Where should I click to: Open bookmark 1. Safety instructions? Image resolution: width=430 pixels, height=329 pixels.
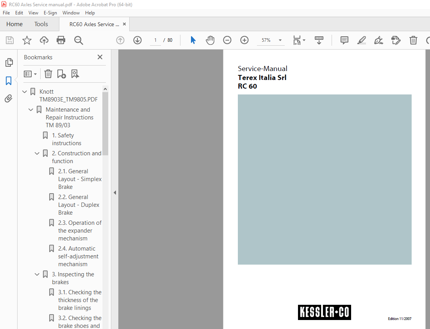tap(66, 139)
